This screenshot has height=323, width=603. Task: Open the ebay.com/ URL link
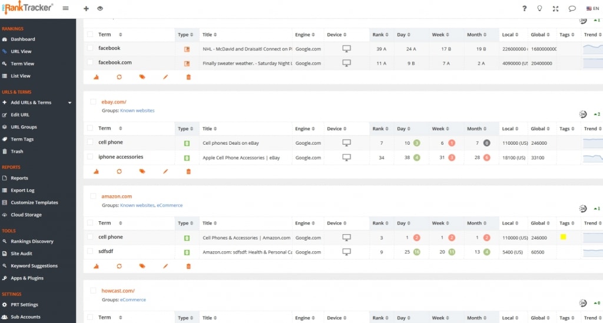pyautogui.click(x=114, y=102)
